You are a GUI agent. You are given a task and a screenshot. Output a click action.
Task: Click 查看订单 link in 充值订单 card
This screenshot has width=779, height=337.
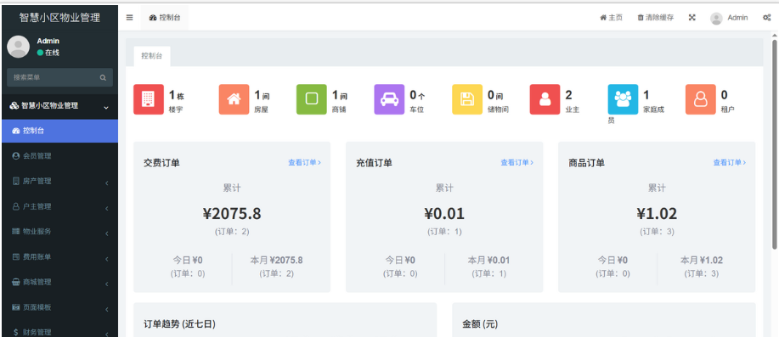[x=517, y=162]
